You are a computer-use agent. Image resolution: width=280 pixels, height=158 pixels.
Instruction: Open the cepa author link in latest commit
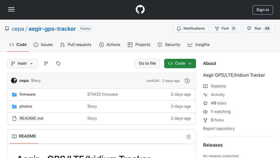tap(24, 81)
